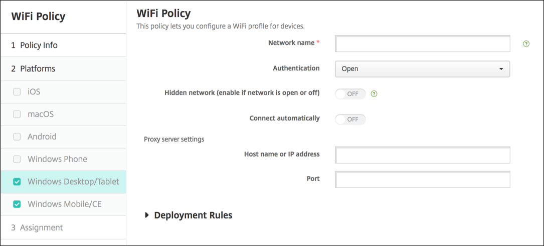Viewport: 544px width, 246px height.
Task: Open the Authentication dropdown
Action: pyautogui.click(x=422, y=69)
